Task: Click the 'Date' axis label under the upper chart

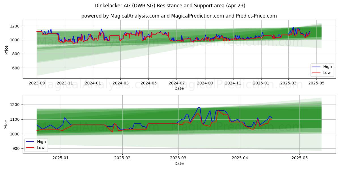Action: tap(179, 88)
